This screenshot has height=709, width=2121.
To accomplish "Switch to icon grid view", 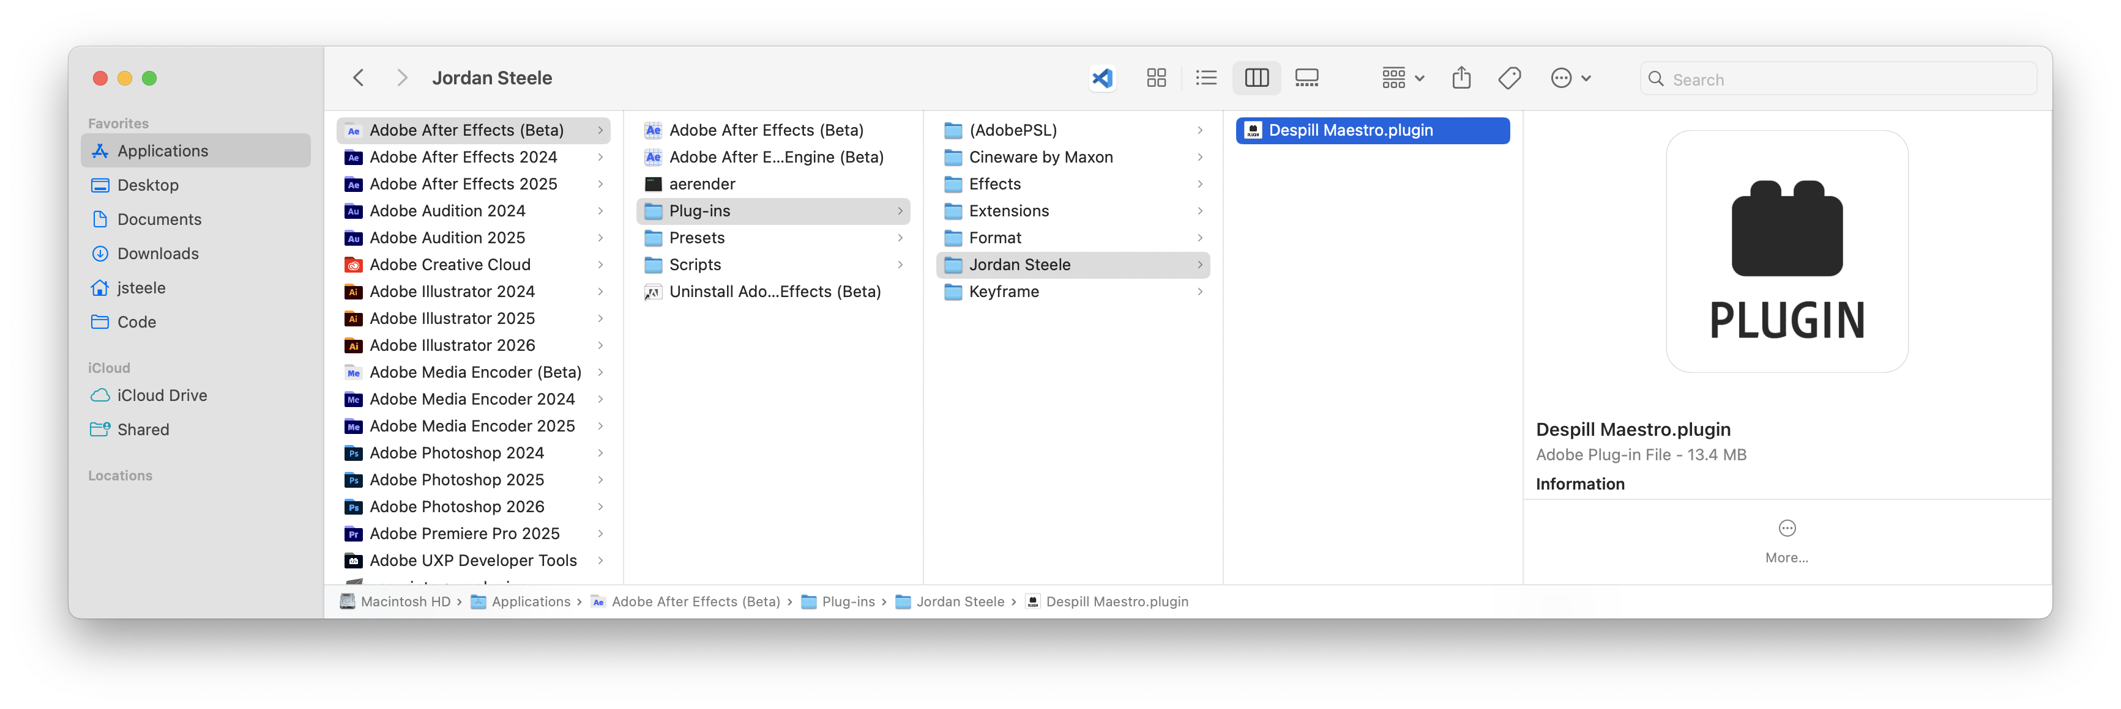I will [1156, 78].
